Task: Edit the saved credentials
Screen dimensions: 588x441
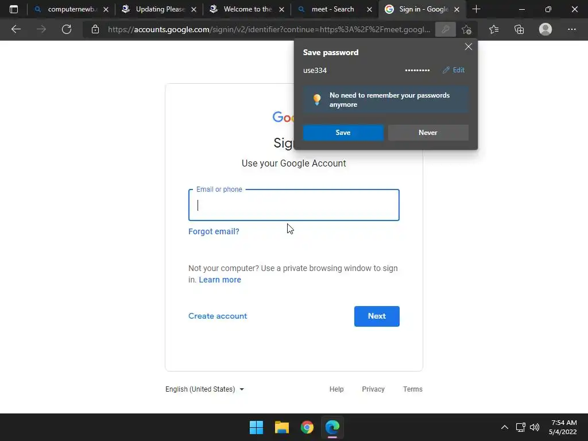Action: (x=454, y=70)
